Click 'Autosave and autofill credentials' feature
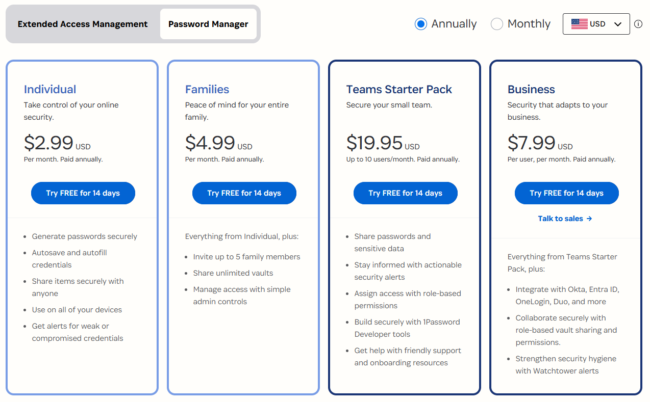The width and height of the screenshot is (650, 402). coord(70,259)
